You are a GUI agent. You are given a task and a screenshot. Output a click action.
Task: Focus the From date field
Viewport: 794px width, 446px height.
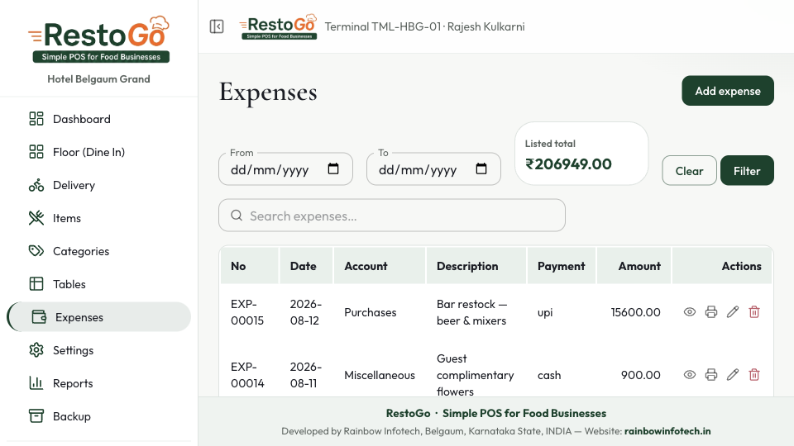[285, 169]
